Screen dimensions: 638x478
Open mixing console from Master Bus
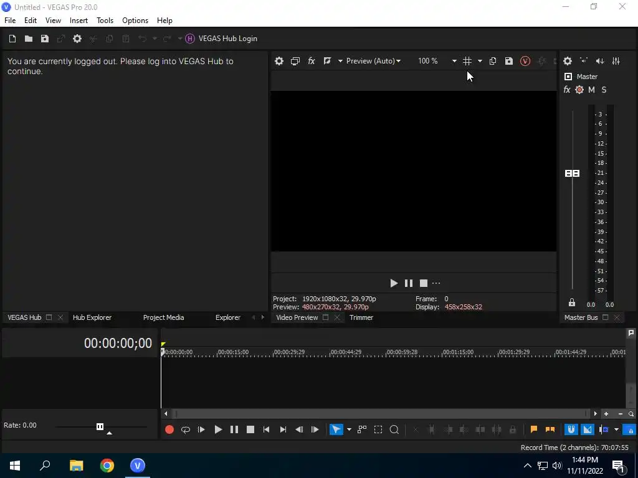(x=616, y=61)
